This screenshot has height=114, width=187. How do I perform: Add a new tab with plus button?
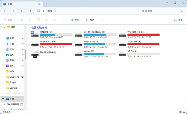pyautogui.click(x=47, y=4)
